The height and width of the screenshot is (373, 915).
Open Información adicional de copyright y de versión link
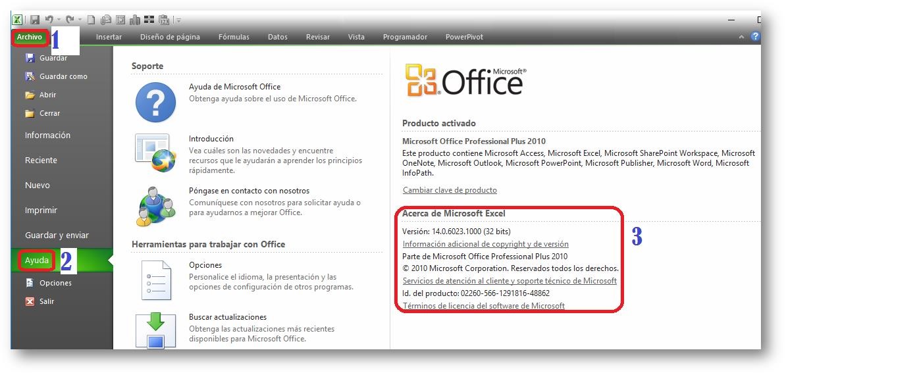(485, 244)
